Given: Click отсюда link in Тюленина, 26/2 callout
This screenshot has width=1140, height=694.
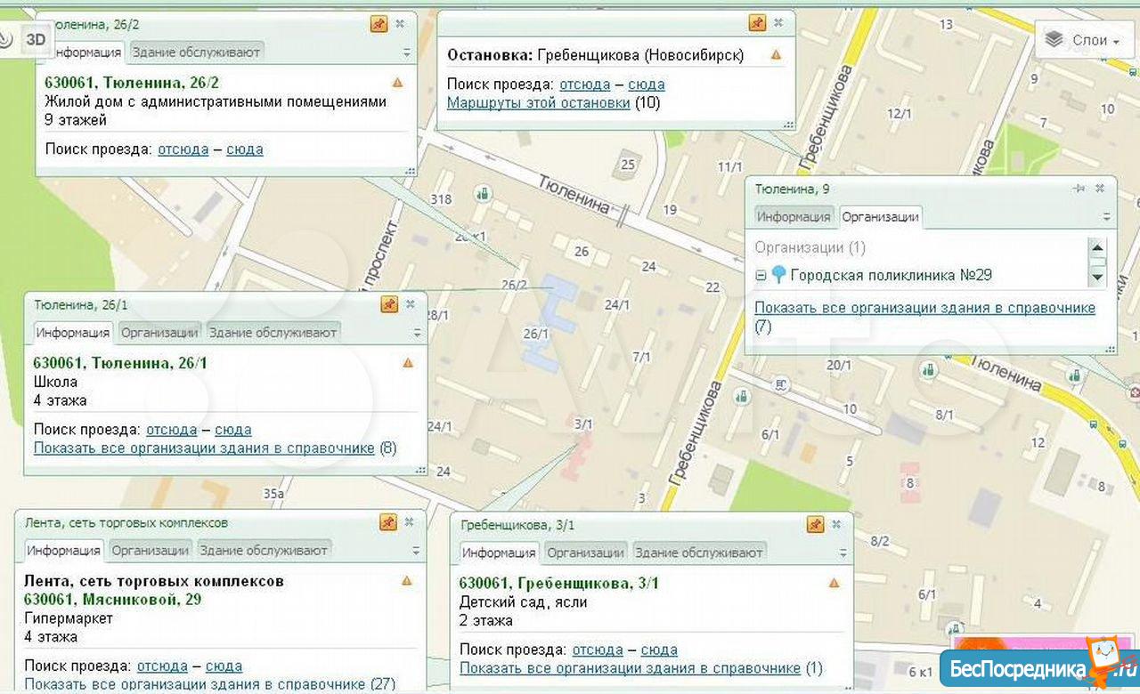Looking at the screenshot, I should coord(183,149).
